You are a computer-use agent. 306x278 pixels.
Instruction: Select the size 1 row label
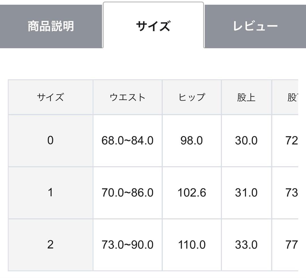coord(50,193)
